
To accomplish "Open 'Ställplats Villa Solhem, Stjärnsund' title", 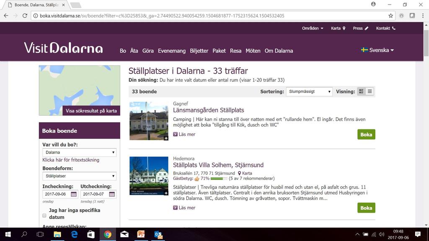I will tap(218, 165).
